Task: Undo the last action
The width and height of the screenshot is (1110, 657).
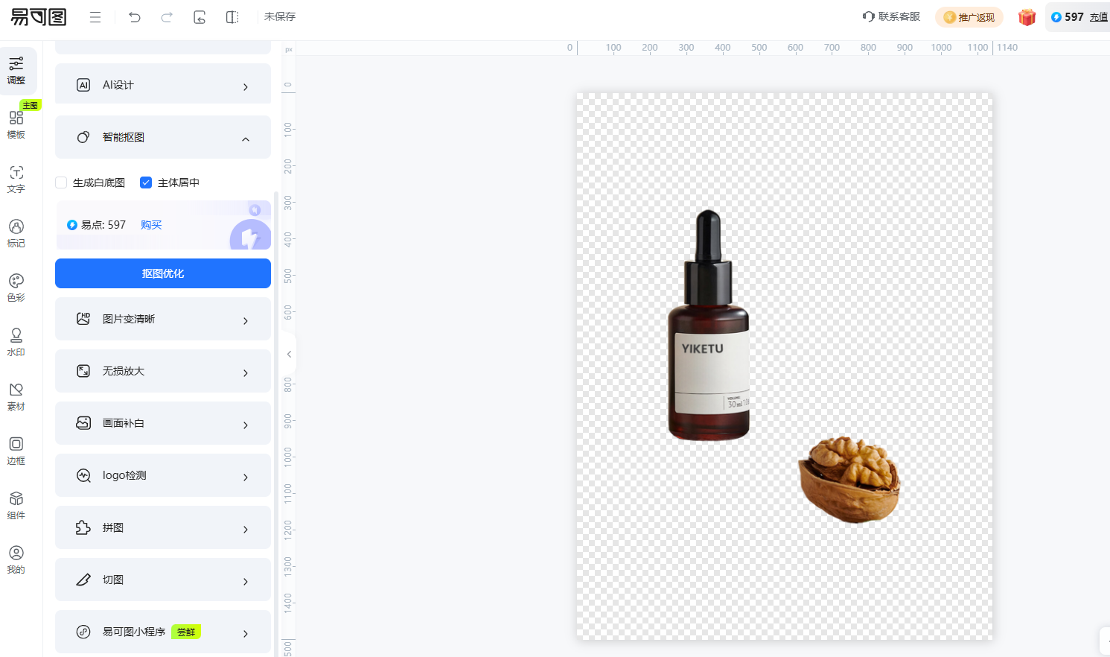Action: tap(135, 17)
